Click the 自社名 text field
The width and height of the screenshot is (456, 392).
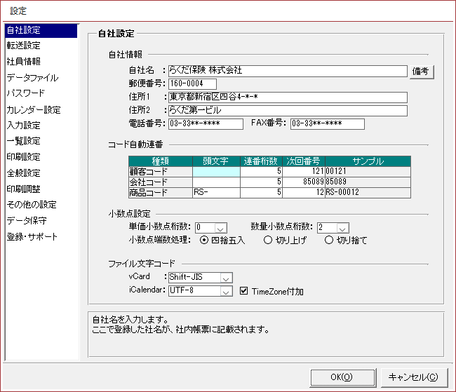[x=286, y=71]
